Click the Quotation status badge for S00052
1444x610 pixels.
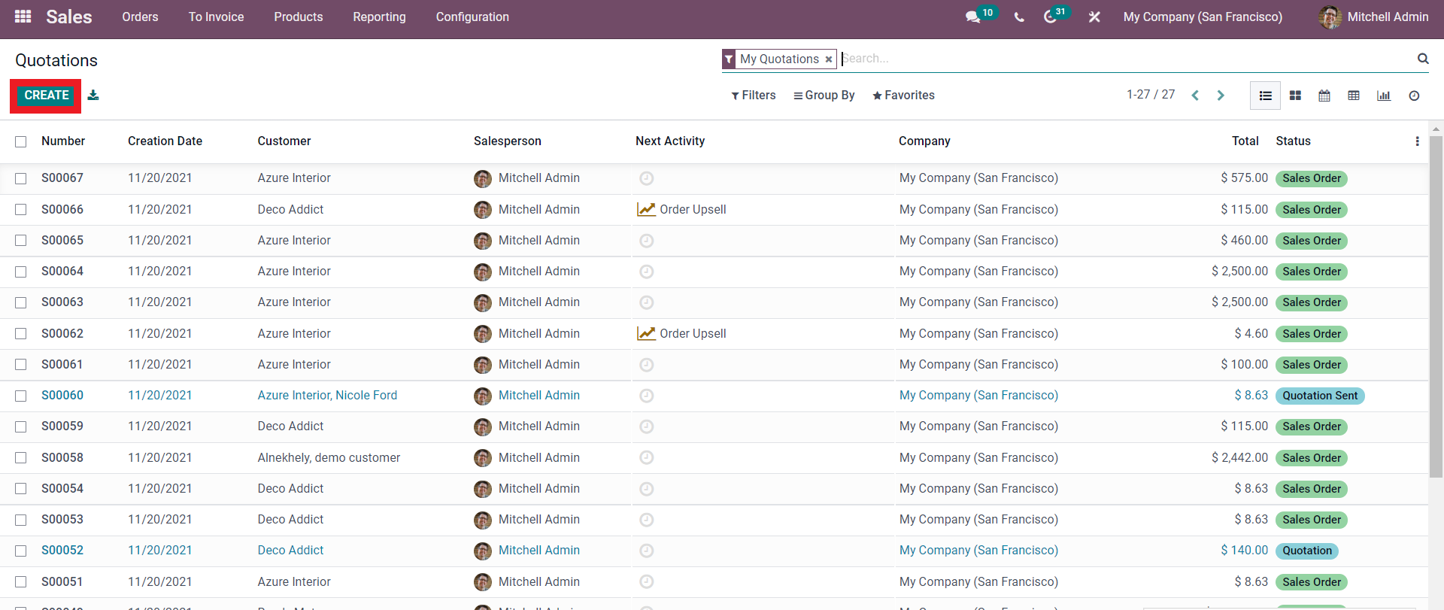click(1307, 551)
